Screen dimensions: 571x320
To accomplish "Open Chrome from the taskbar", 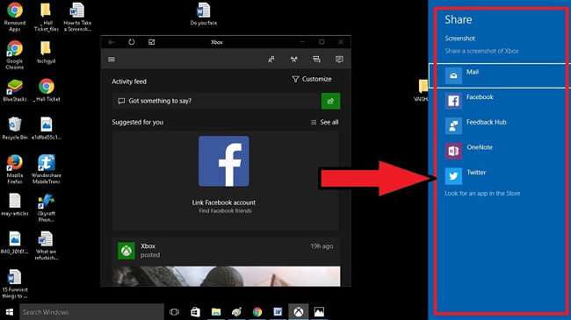I will 257,312.
